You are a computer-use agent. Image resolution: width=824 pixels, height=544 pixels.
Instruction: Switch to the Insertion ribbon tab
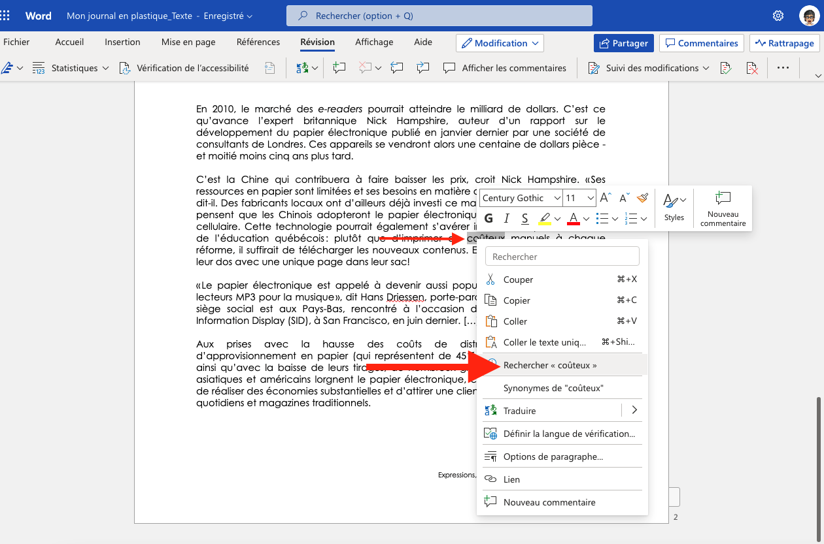[122, 42]
